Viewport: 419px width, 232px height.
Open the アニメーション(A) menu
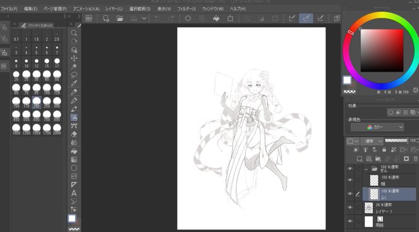[86, 9]
